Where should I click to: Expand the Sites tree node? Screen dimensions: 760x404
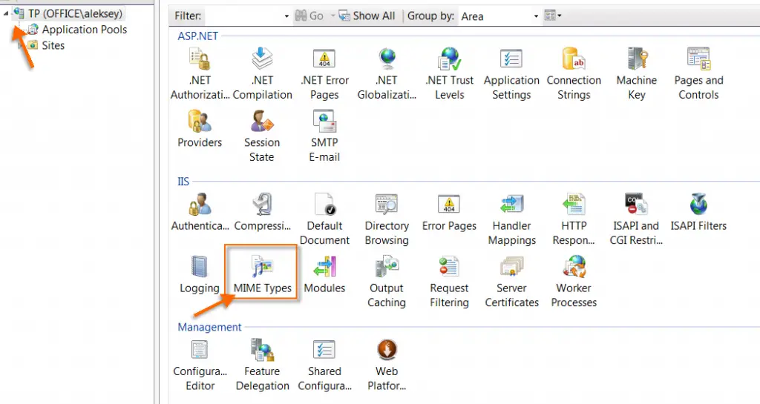[x=21, y=45]
